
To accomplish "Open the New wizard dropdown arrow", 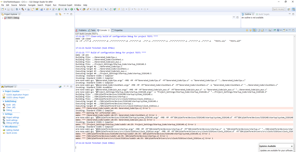I will tap(5, 9).
